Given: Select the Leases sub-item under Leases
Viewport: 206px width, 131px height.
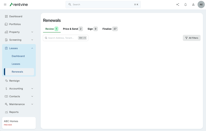Looking at the screenshot, I should 16,64.
